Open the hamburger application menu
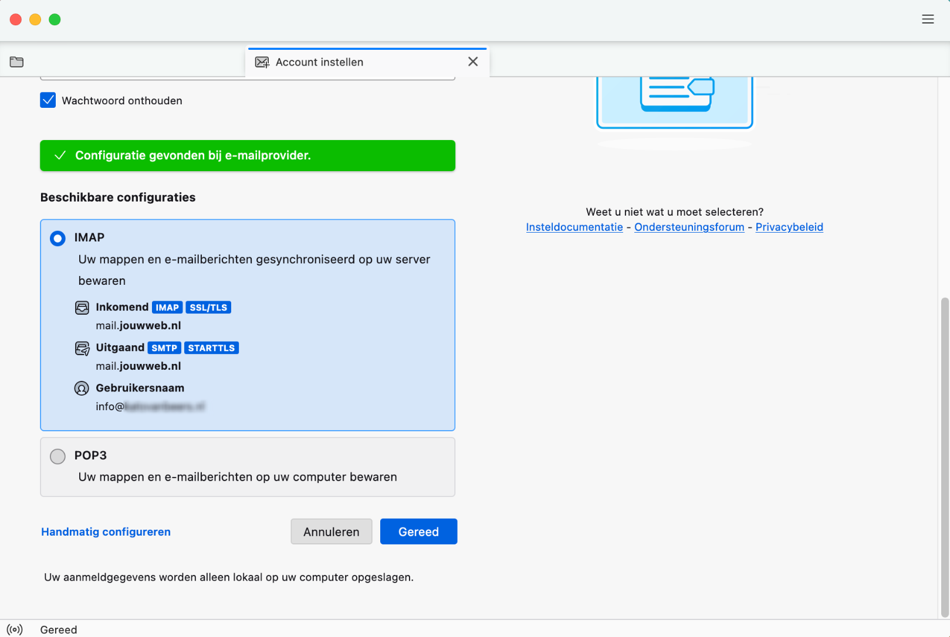Screen dimensions: 950x637 [928, 19]
